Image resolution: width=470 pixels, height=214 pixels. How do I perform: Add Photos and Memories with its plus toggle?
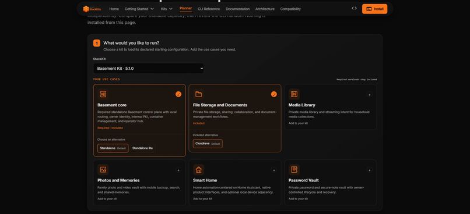[178, 170]
